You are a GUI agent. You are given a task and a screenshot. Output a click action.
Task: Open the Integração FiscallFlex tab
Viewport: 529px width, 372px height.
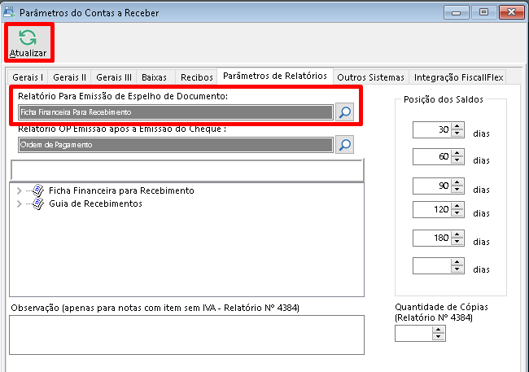point(458,77)
